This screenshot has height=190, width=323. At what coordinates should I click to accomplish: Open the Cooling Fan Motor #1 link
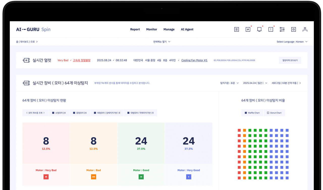point(194,60)
